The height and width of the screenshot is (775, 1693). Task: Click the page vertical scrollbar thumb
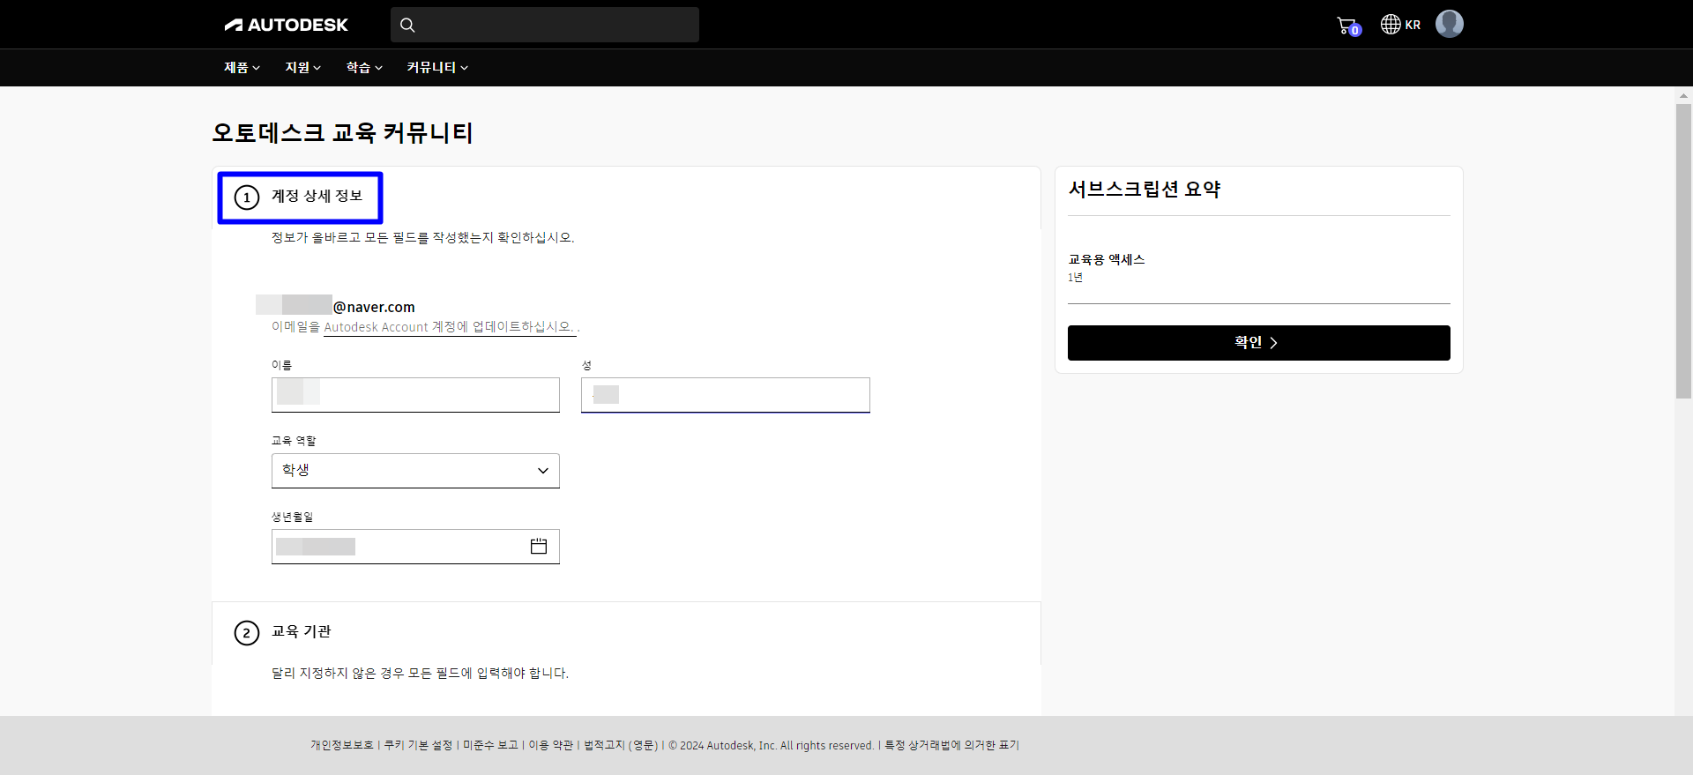(x=1683, y=251)
